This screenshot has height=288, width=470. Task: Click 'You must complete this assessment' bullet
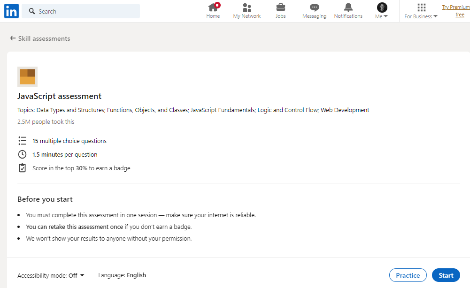(141, 215)
